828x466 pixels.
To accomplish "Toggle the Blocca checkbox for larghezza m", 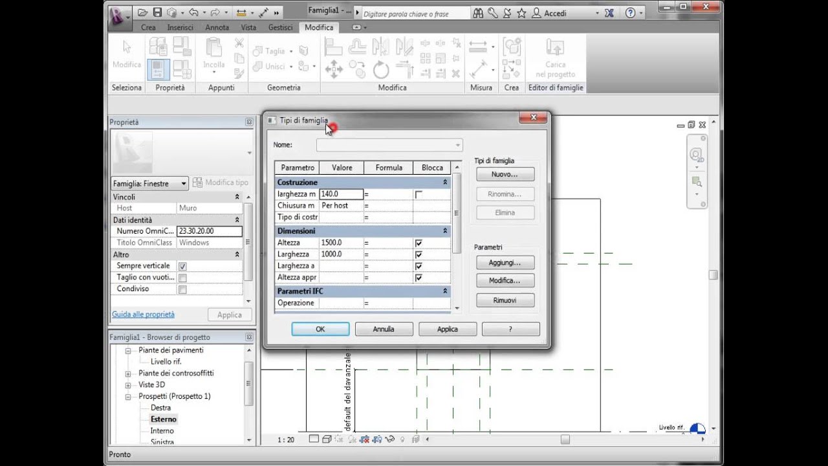I will 419,194.
